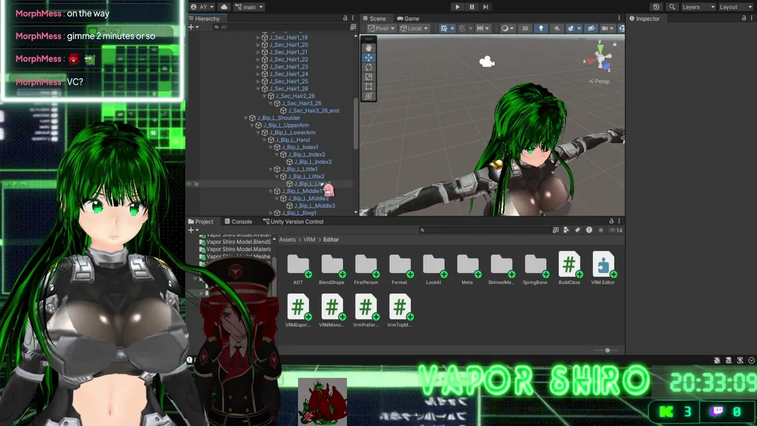Open the LookAt folder
Viewport: 757px width, 426px height.
[434, 269]
